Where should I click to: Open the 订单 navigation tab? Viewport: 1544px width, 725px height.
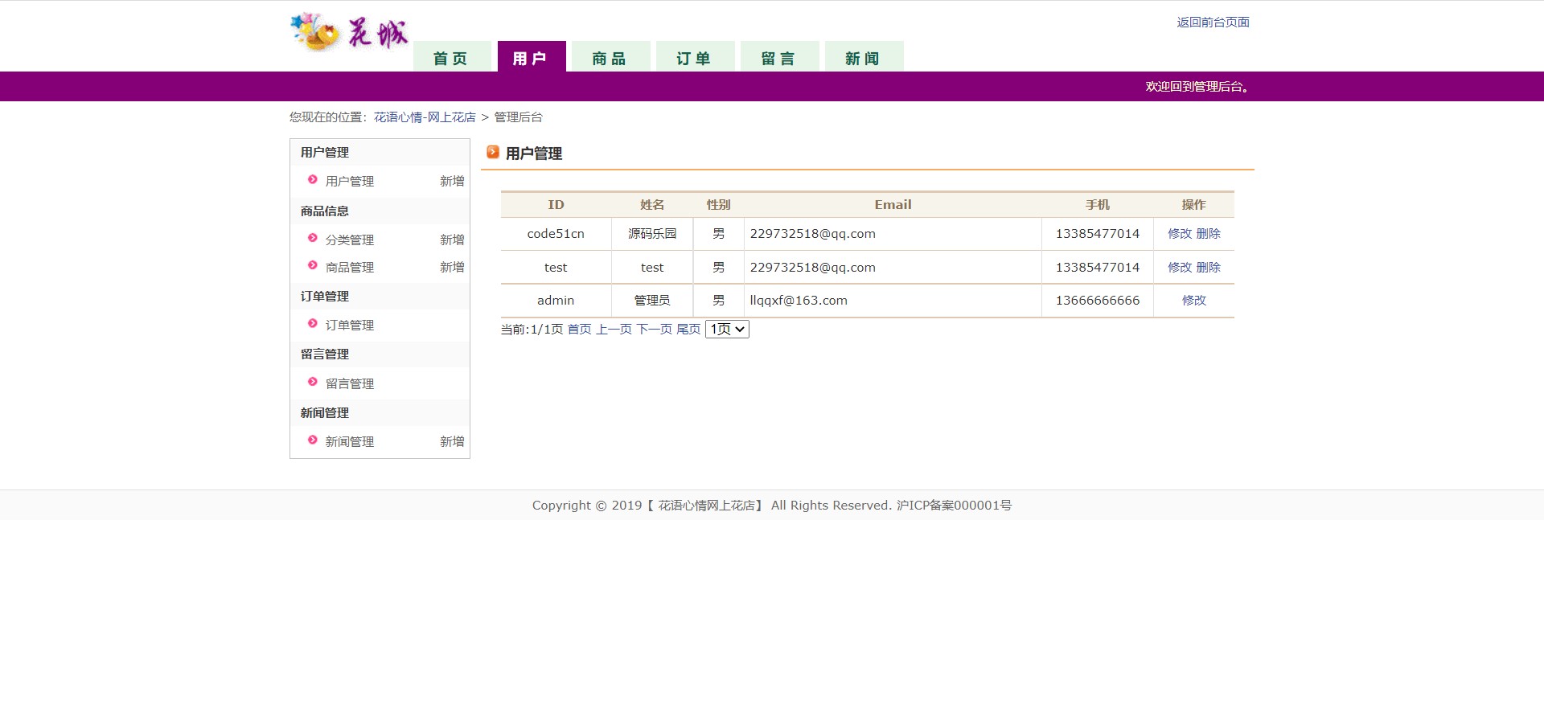coord(695,57)
